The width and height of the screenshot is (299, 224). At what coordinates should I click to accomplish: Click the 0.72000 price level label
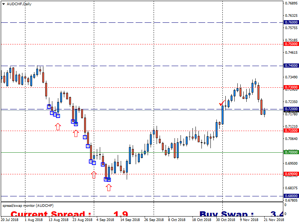click(291, 109)
